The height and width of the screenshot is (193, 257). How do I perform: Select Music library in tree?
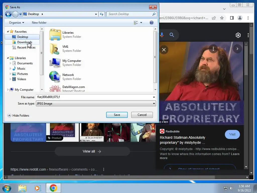19,68
